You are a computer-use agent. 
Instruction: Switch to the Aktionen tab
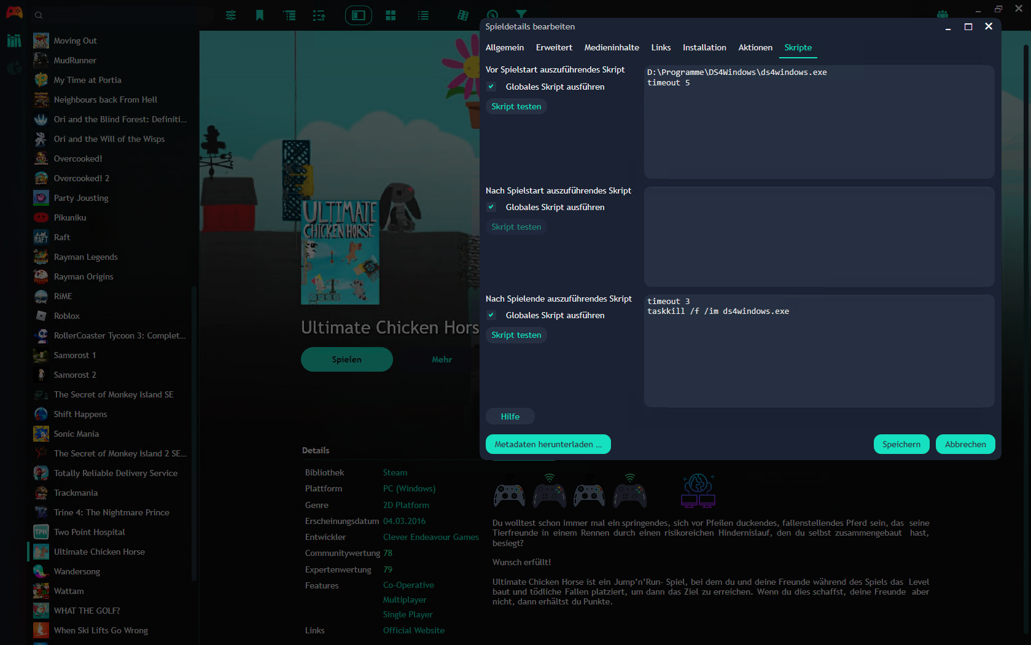[x=755, y=47]
